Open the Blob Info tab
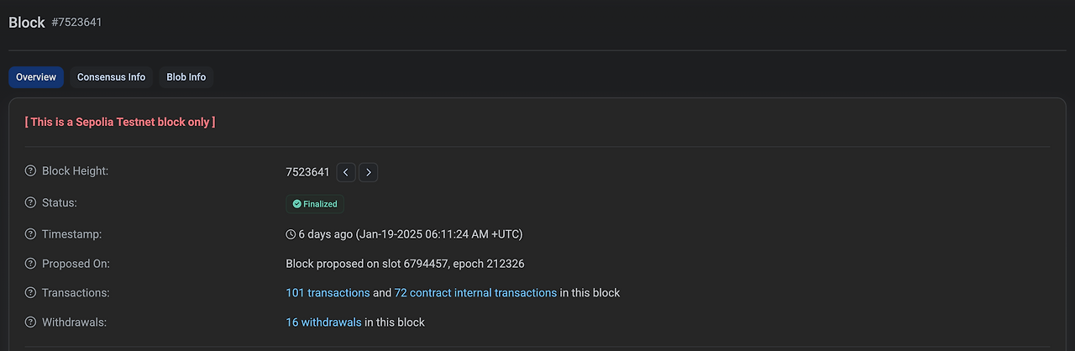 186,77
